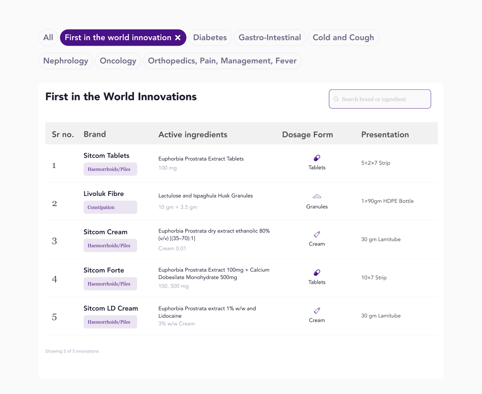Click the Dosage Form column header

point(308,135)
